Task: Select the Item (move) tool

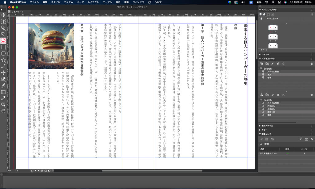Action: coord(3,15)
